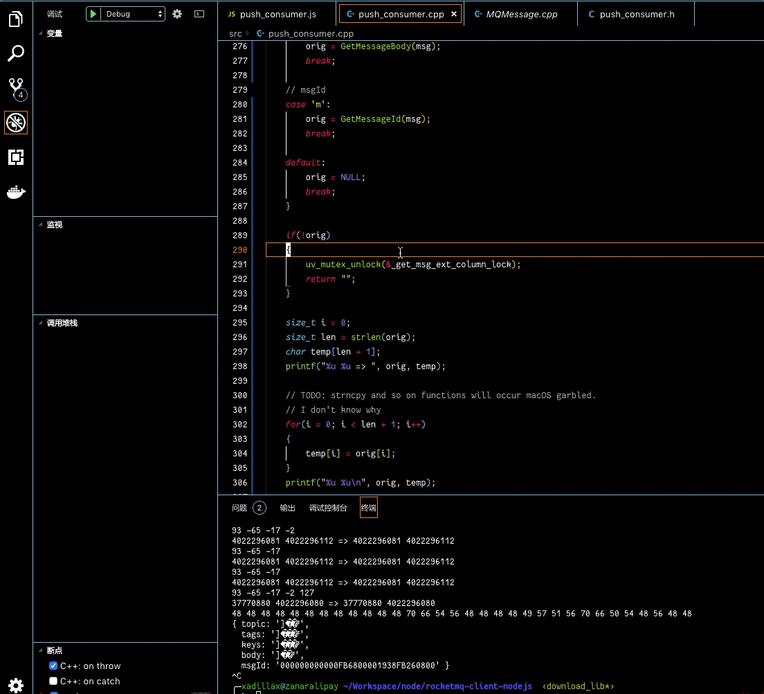Collapse the 变量 variables section

coord(54,33)
